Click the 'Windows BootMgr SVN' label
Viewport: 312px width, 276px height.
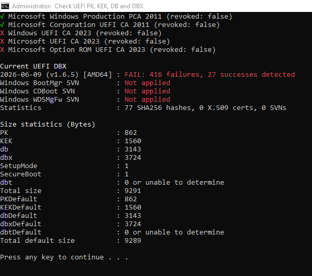click(x=39, y=82)
